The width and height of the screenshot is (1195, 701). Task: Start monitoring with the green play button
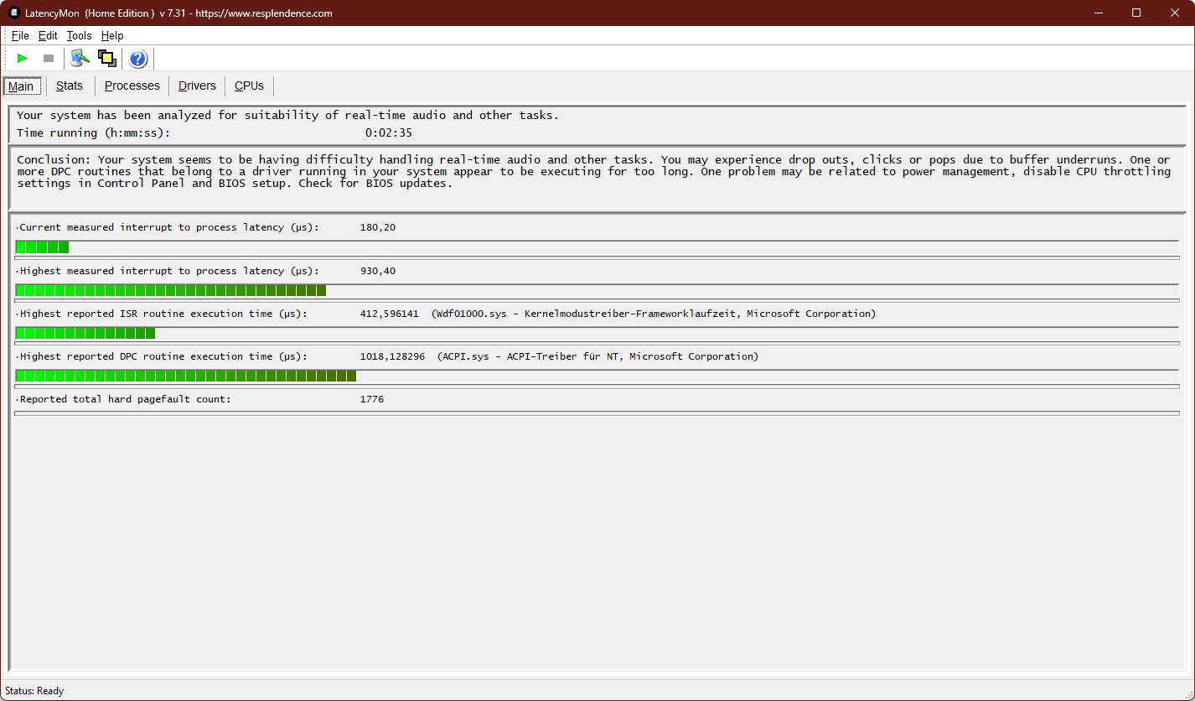coord(23,59)
